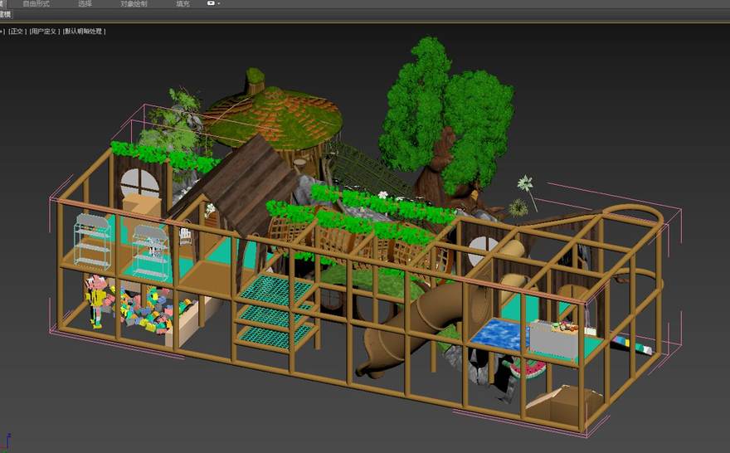The width and height of the screenshot is (730, 453).
Task: Click the ribbon minimize toggle icon
Action: point(212,3)
